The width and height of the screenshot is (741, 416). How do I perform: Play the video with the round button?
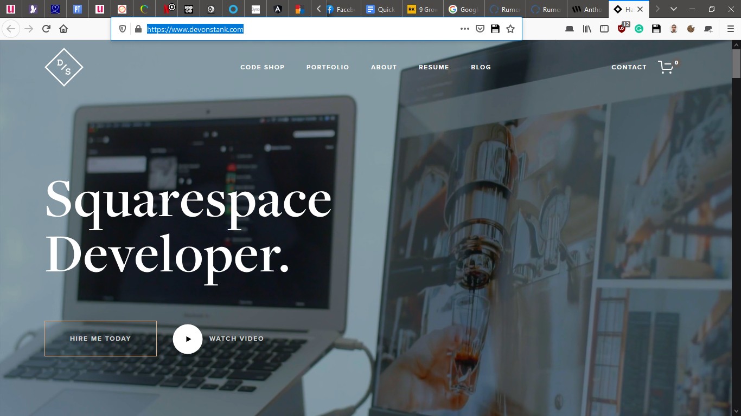(188, 339)
